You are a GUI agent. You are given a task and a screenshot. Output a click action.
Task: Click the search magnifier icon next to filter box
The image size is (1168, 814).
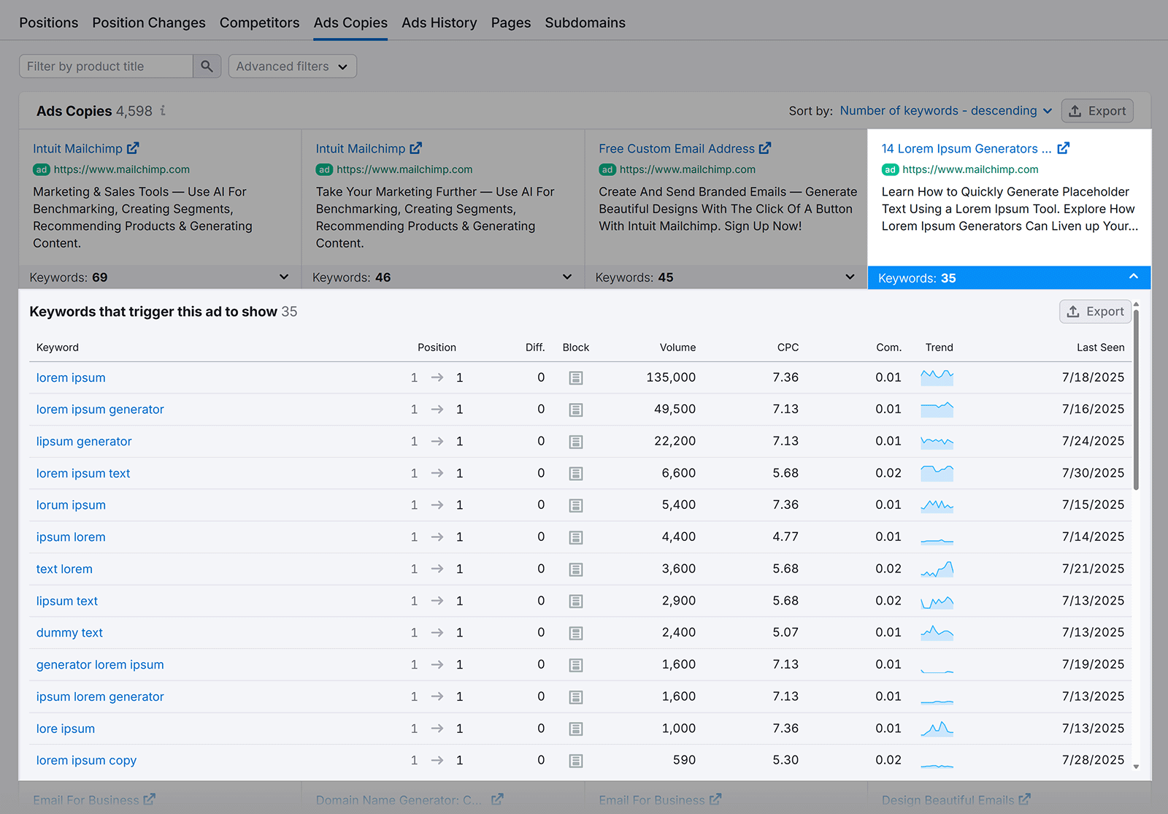coord(207,66)
